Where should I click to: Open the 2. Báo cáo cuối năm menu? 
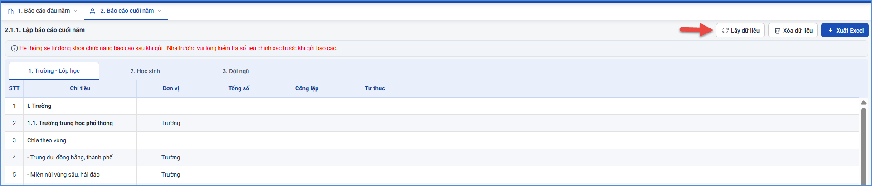(x=126, y=11)
